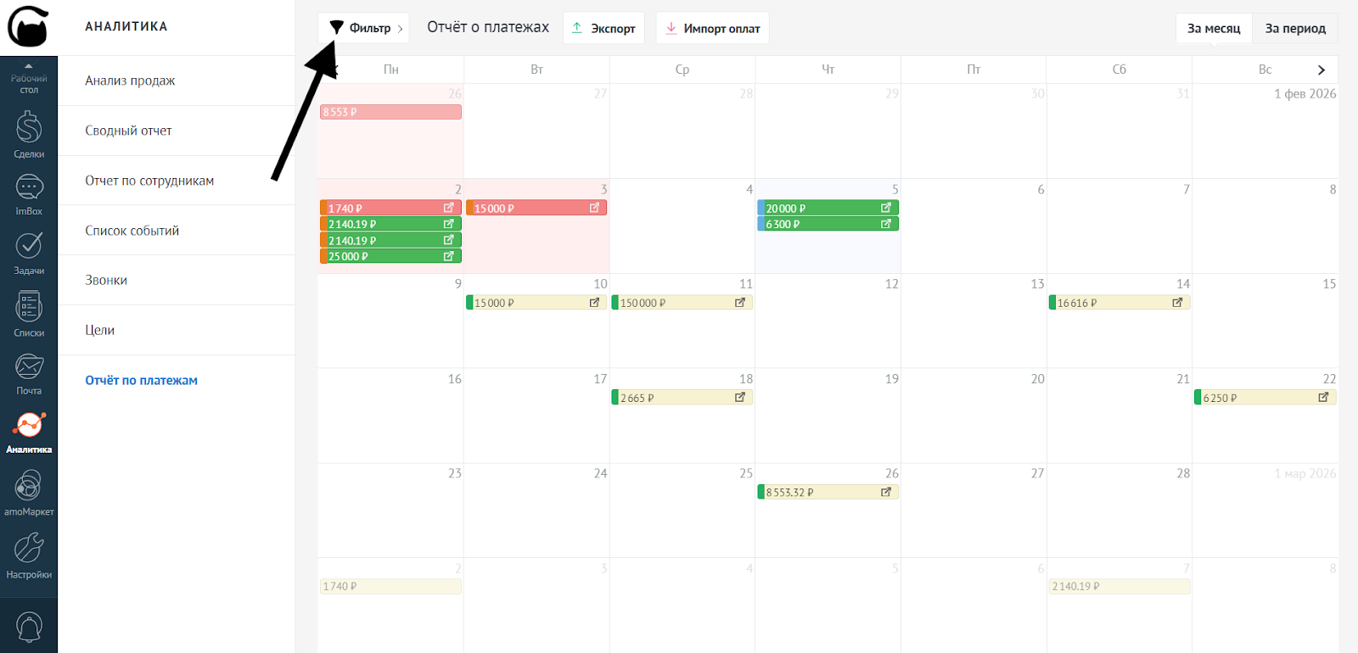Go to next month arrow
This screenshot has height=653, width=1358.
click(x=1321, y=70)
